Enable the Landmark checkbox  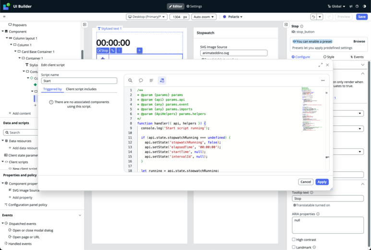pos(294,247)
